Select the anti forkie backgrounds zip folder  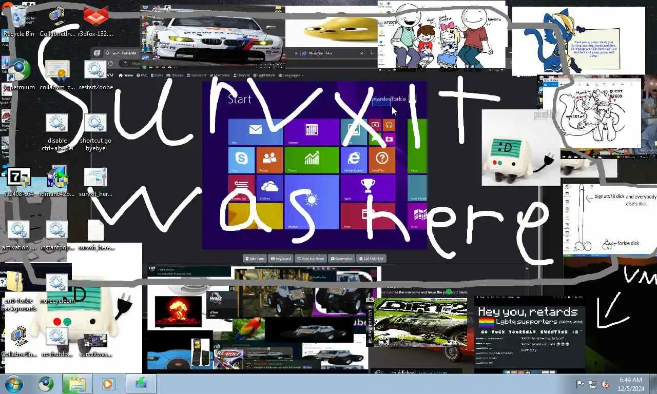point(19,291)
